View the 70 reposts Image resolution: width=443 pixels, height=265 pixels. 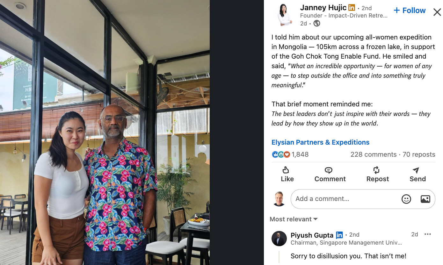(419, 154)
